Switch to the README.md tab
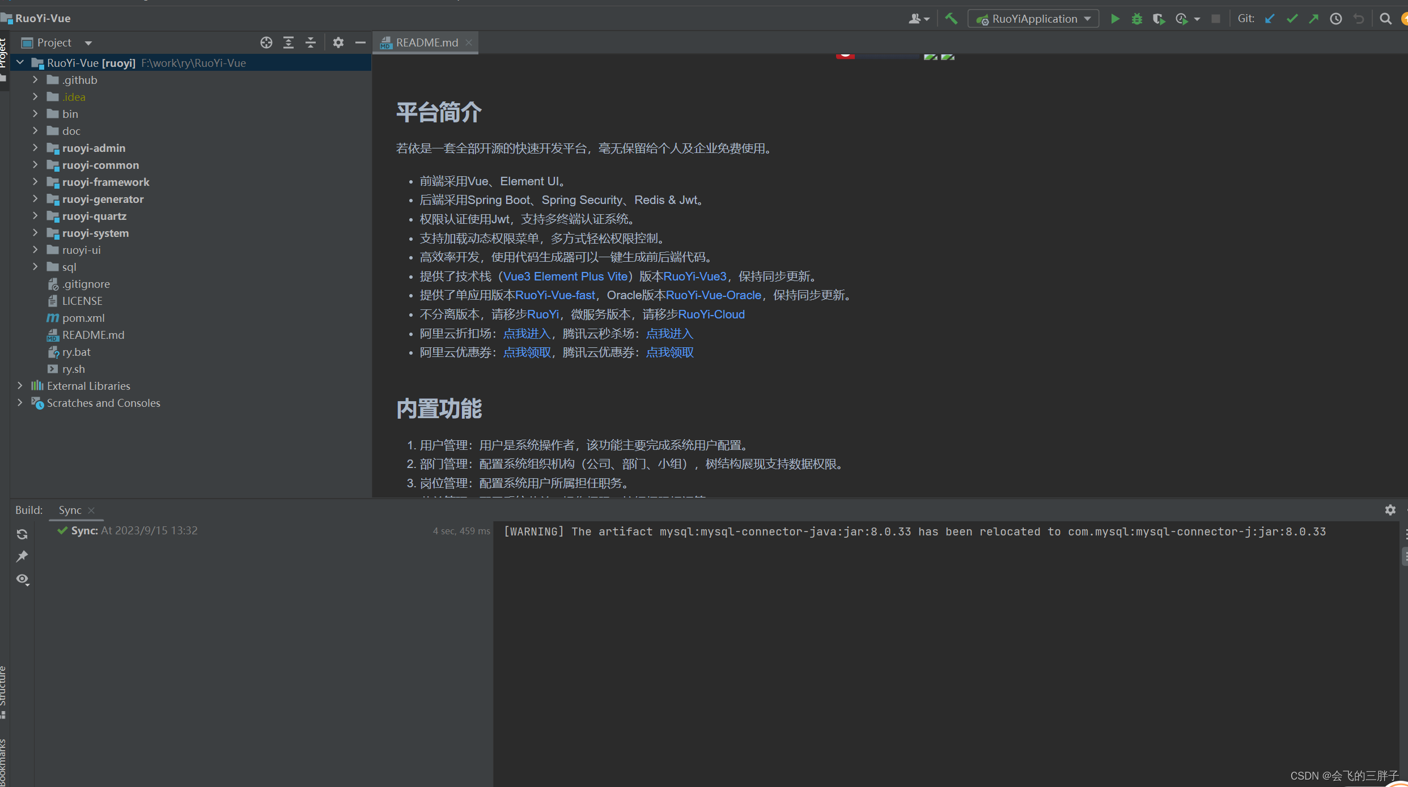 [426, 42]
